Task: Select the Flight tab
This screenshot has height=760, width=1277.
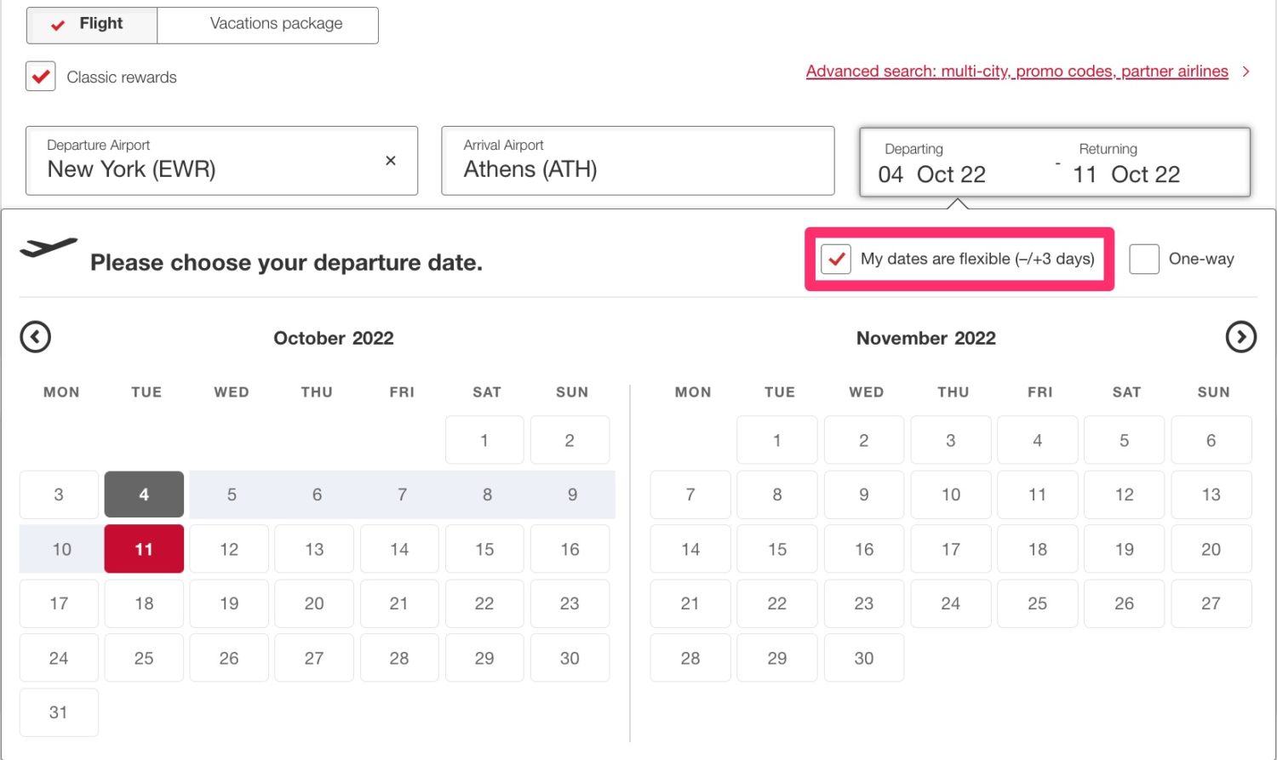Action: click(x=92, y=25)
